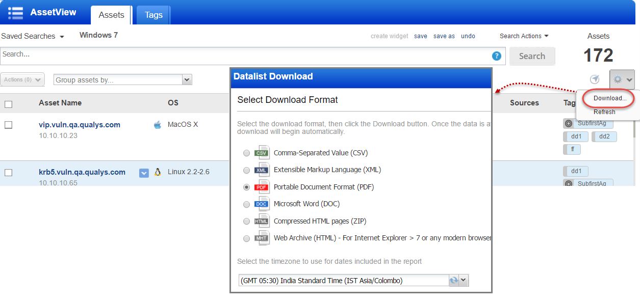This screenshot has height=303, width=640.
Task: Click the XML file format icon
Action: (262, 170)
